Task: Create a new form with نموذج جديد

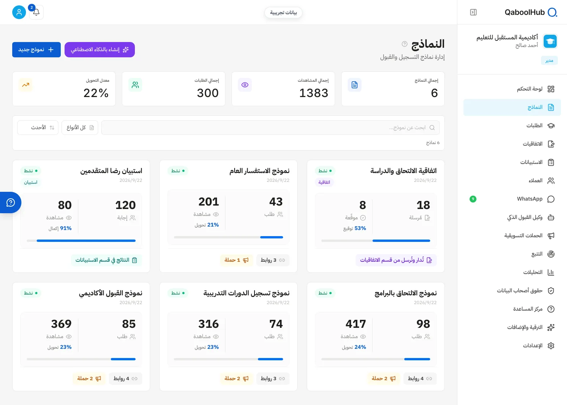Action: (36, 50)
